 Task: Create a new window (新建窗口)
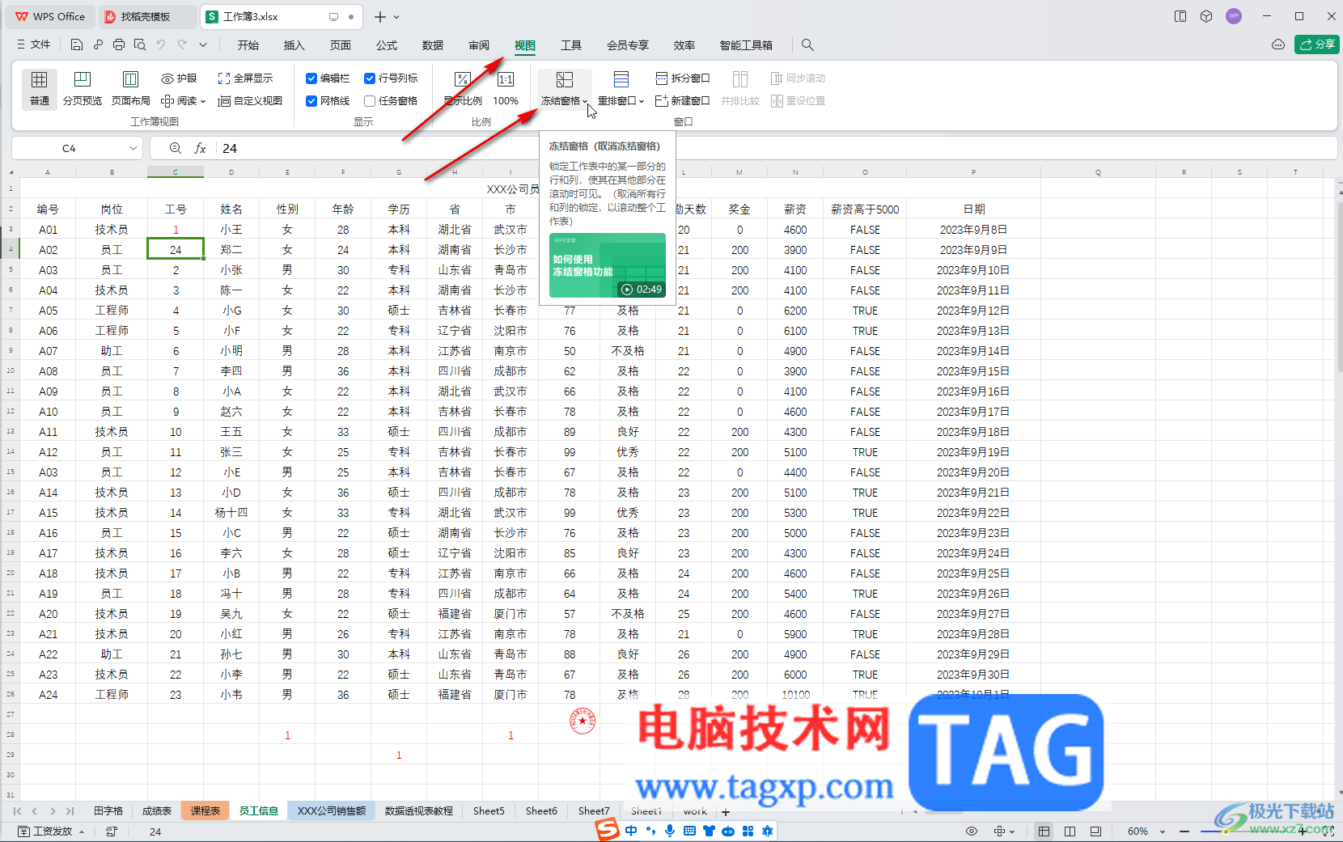pos(682,101)
